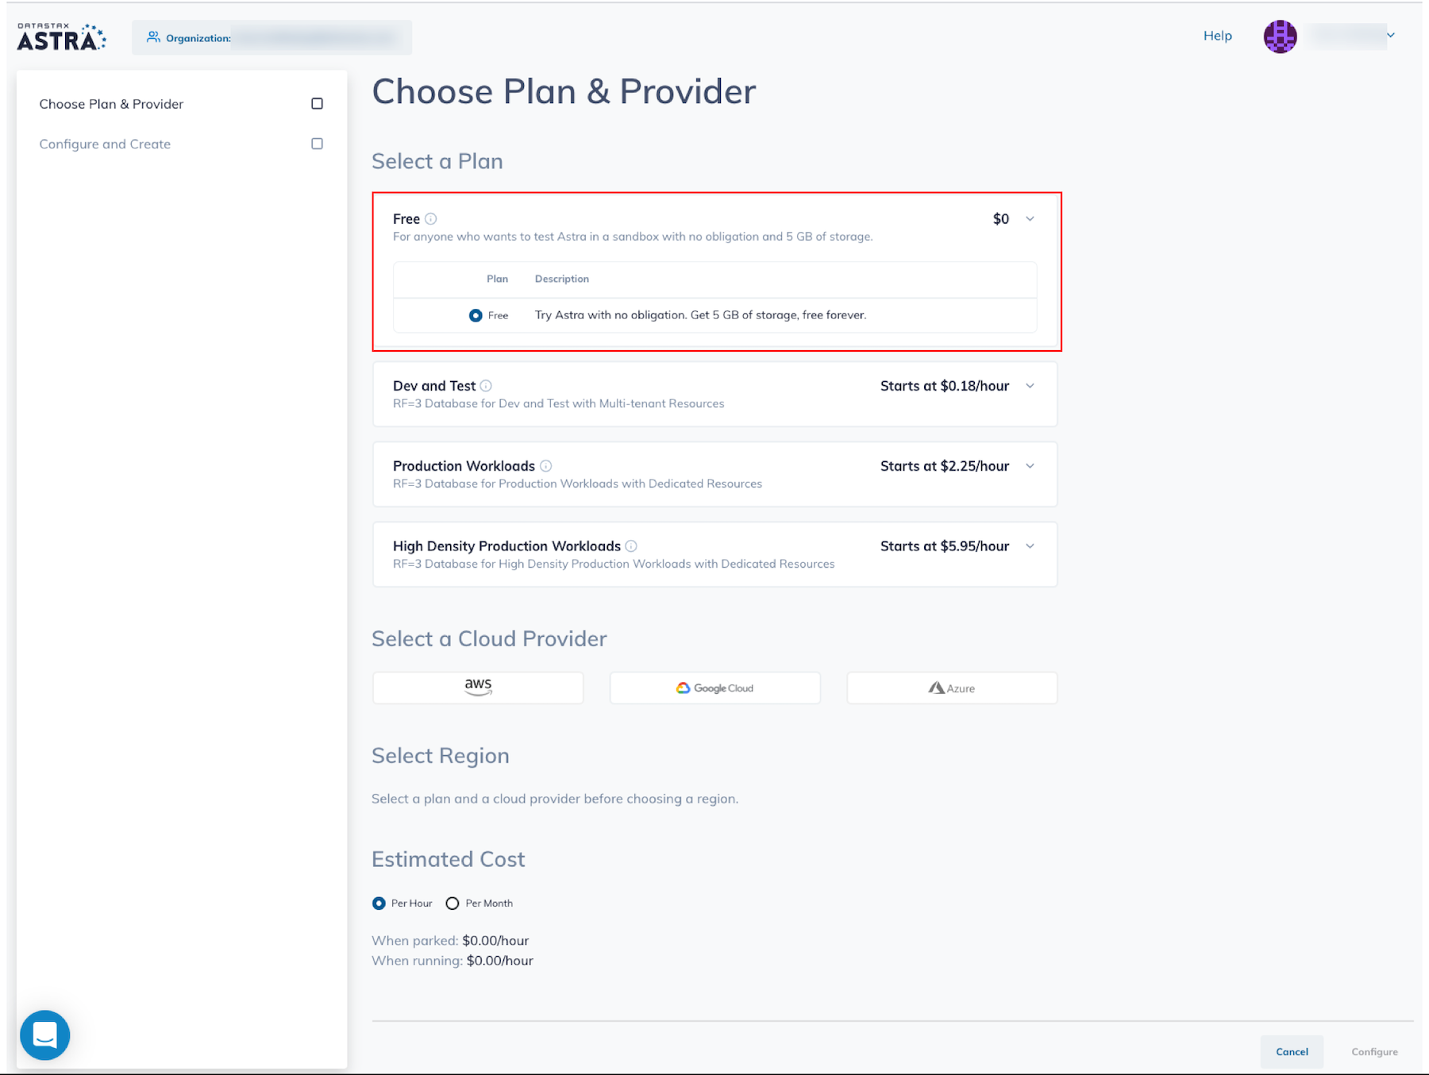Screen dimensions: 1429x1075
Task: Click the Select a Cloud Provider heading
Action: pyautogui.click(x=489, y=638)
